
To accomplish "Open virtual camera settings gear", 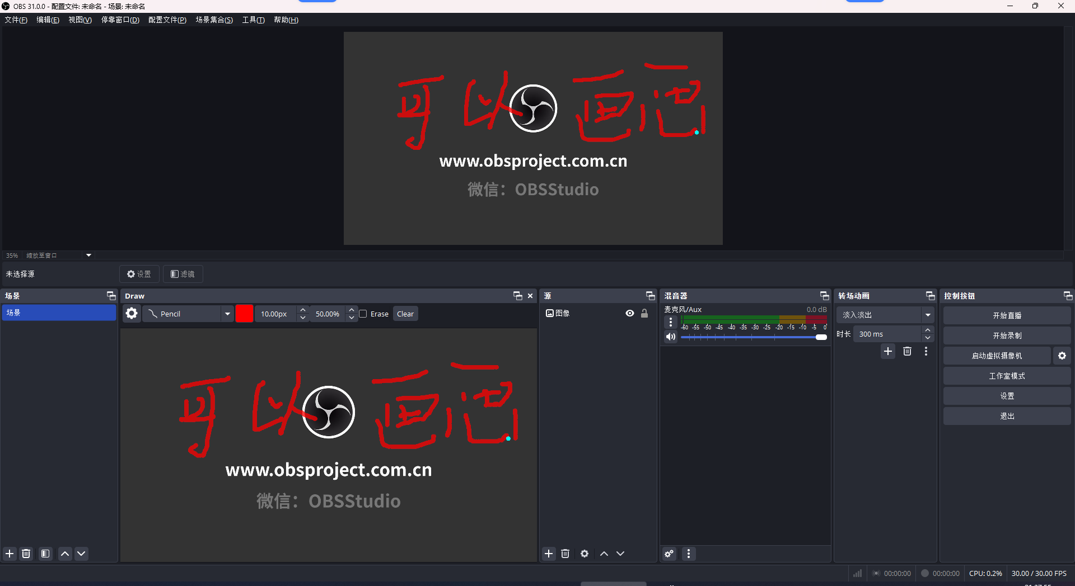I will coord(1062,356).
